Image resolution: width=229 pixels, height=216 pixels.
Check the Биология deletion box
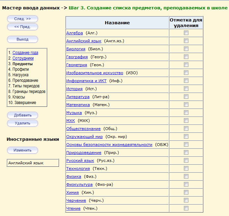(x=186, y=49)
